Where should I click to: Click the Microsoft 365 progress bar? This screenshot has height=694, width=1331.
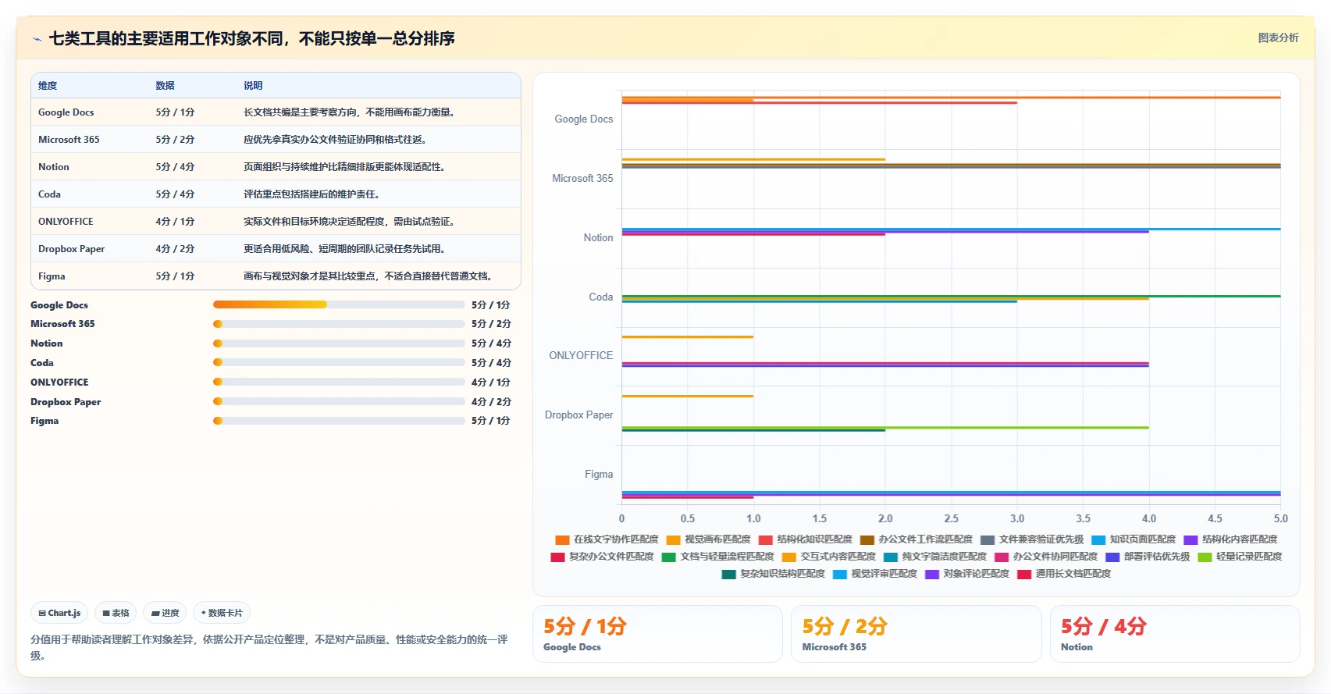click(339, 324)
